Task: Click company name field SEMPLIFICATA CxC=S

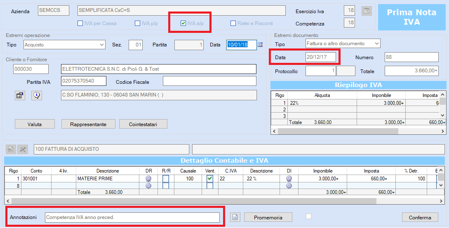Action: point(181,11)
